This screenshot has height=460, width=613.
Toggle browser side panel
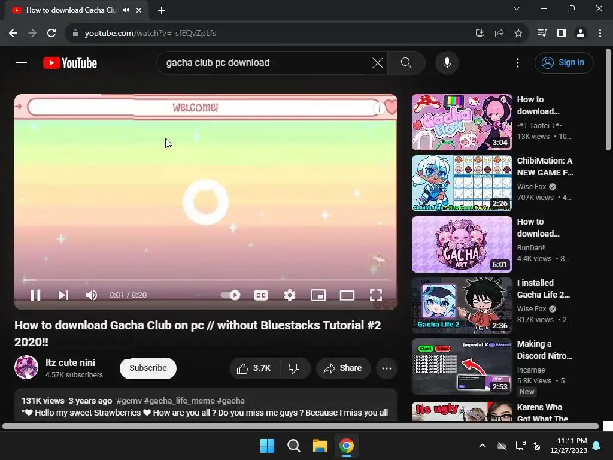[x=562, y=34]
